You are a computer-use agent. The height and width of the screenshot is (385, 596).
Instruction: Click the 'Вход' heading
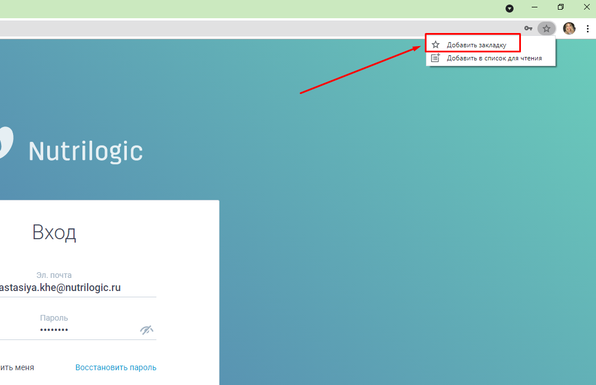point(54,232)
